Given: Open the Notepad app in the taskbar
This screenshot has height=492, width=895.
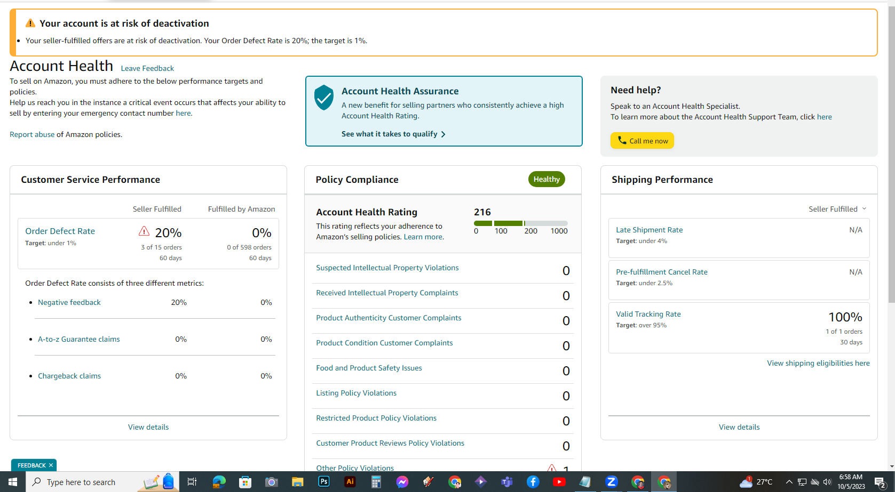Looking at the screenshot, I should (x=585, y=482).
